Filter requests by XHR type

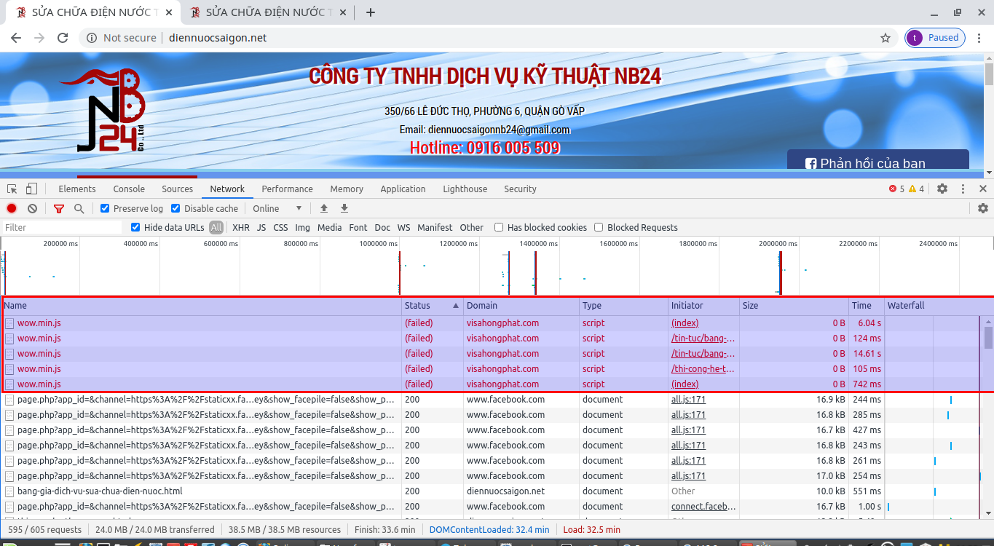tap(241, 227)
